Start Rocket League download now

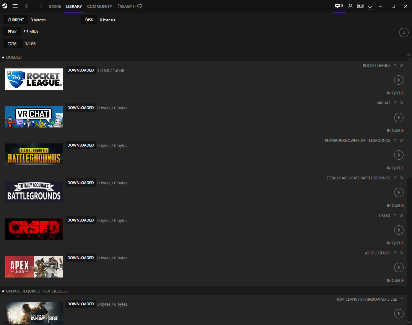(399, 80)
